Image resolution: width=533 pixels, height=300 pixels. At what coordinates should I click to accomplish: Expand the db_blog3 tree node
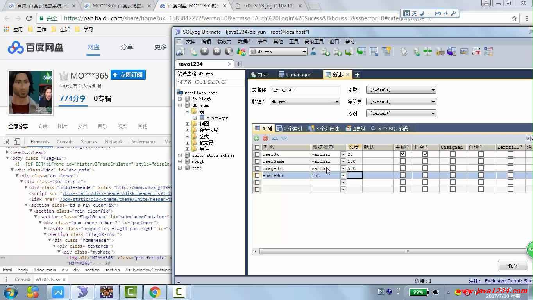coord(180,99)
